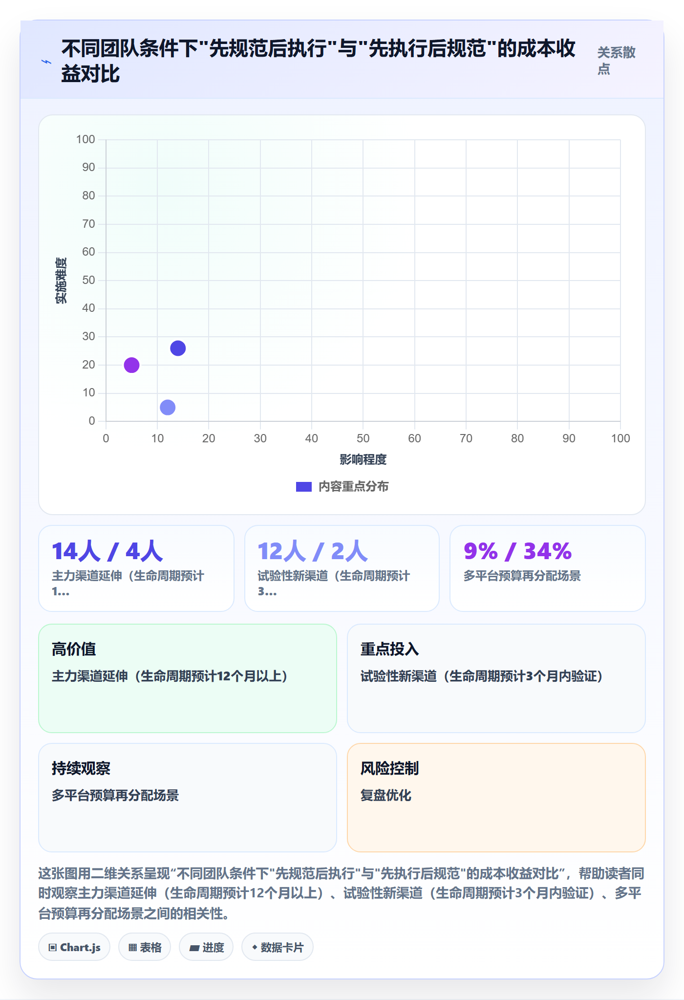Click the Chart.js tag
Screen dimensions: 684x1000
(74, 947)
